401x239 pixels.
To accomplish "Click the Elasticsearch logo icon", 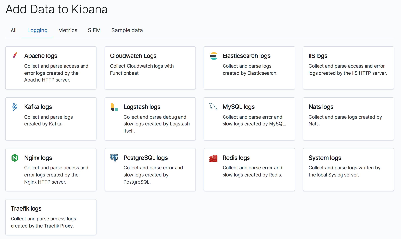I will (x=213, y=56).
